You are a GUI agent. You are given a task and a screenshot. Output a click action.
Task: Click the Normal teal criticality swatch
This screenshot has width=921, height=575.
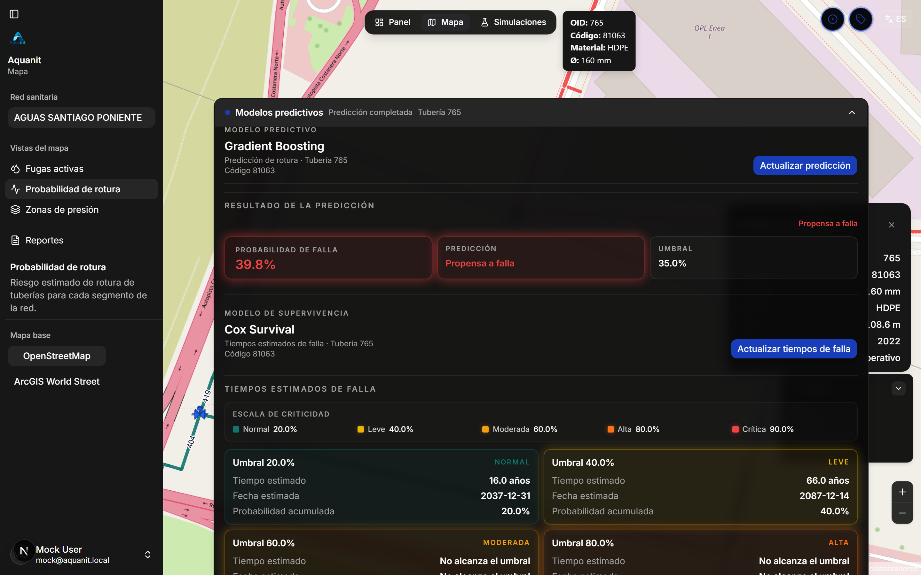click(236, 429)
